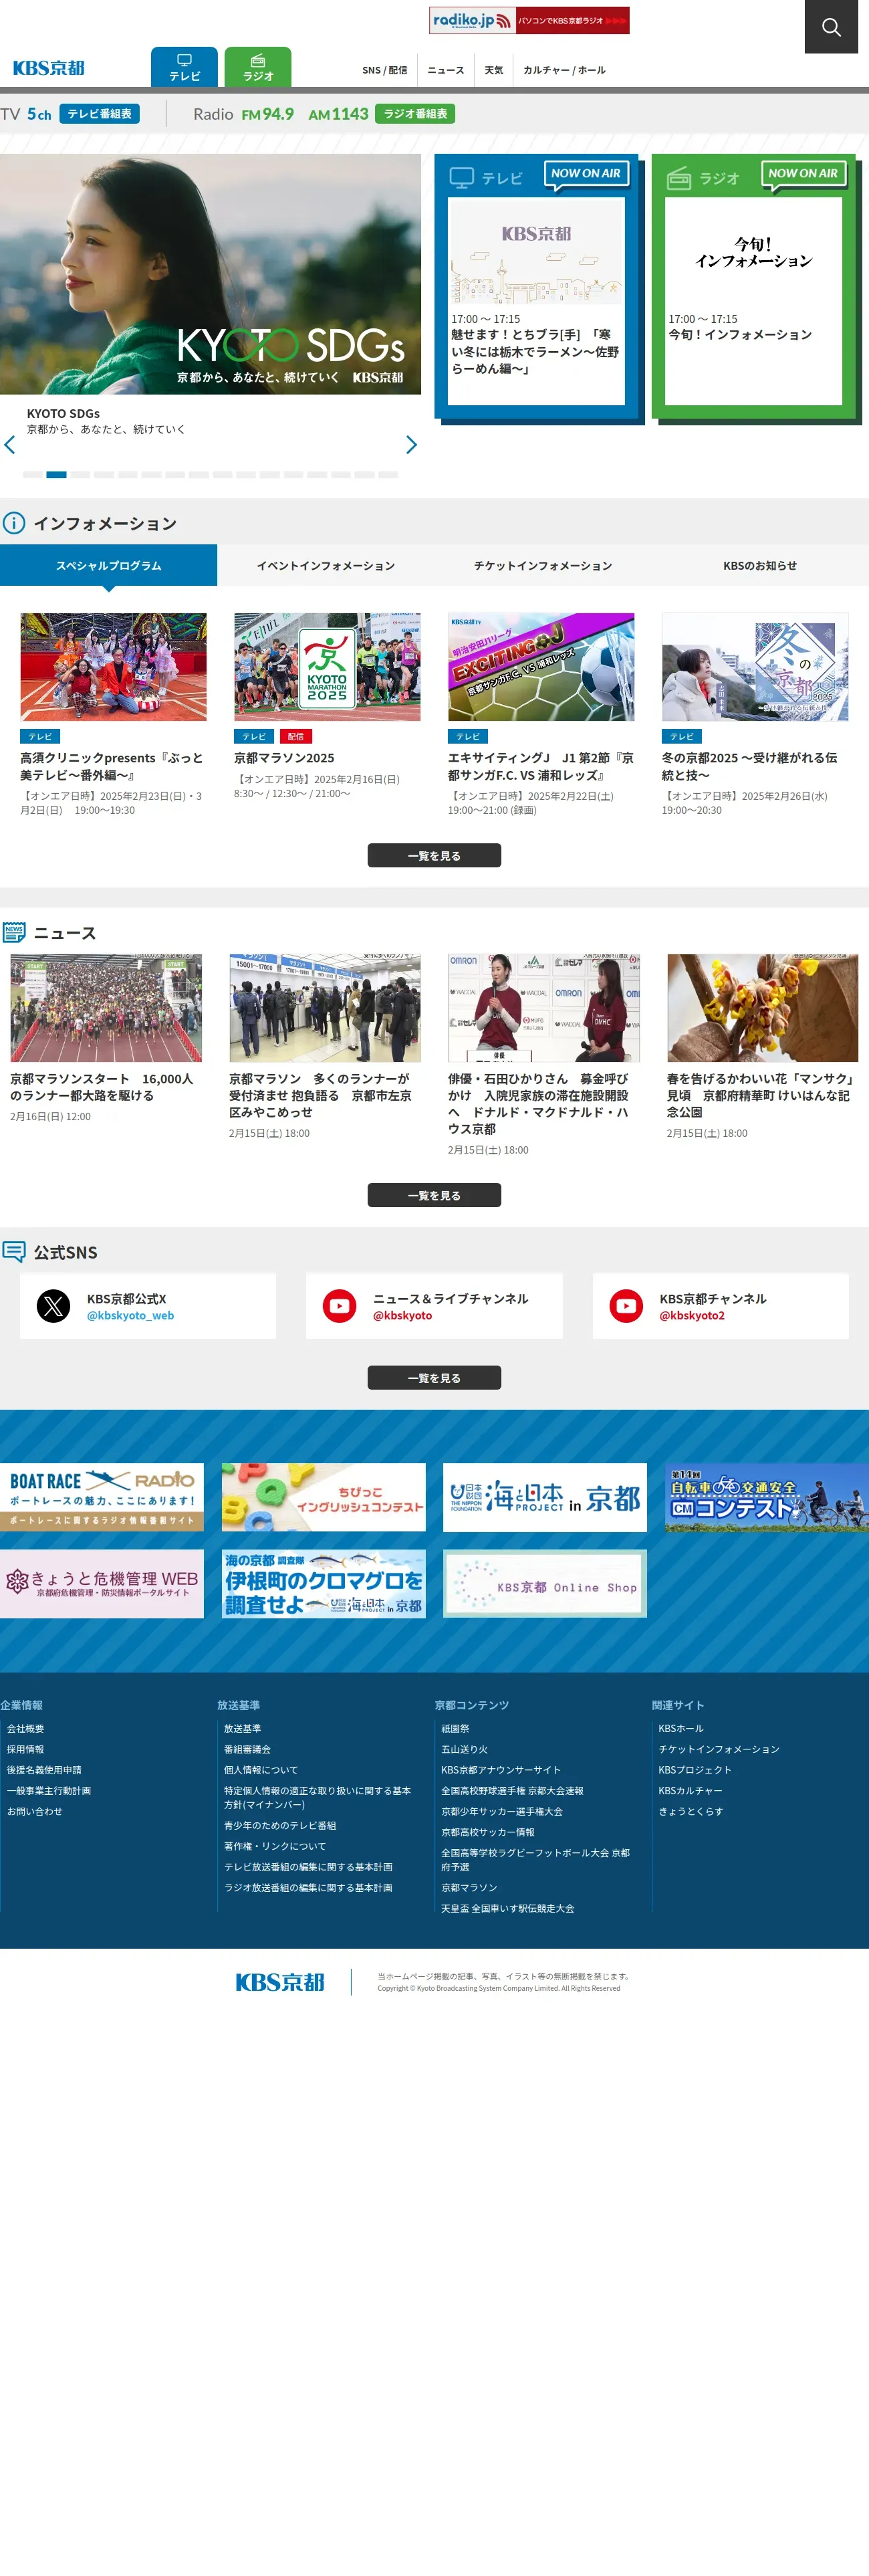The image size is (869, 2576).
Task: Open 海と日本 PROJECT in 京都 banner
Action: [x=545, y=1497]
